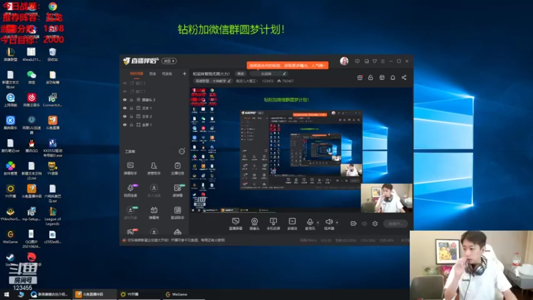Switch to the first orange scene tab
Screen dimensions: 533x300
[137, 73]
